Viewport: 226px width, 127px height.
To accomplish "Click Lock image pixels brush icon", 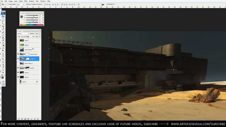I will click(x=24, y=37).
